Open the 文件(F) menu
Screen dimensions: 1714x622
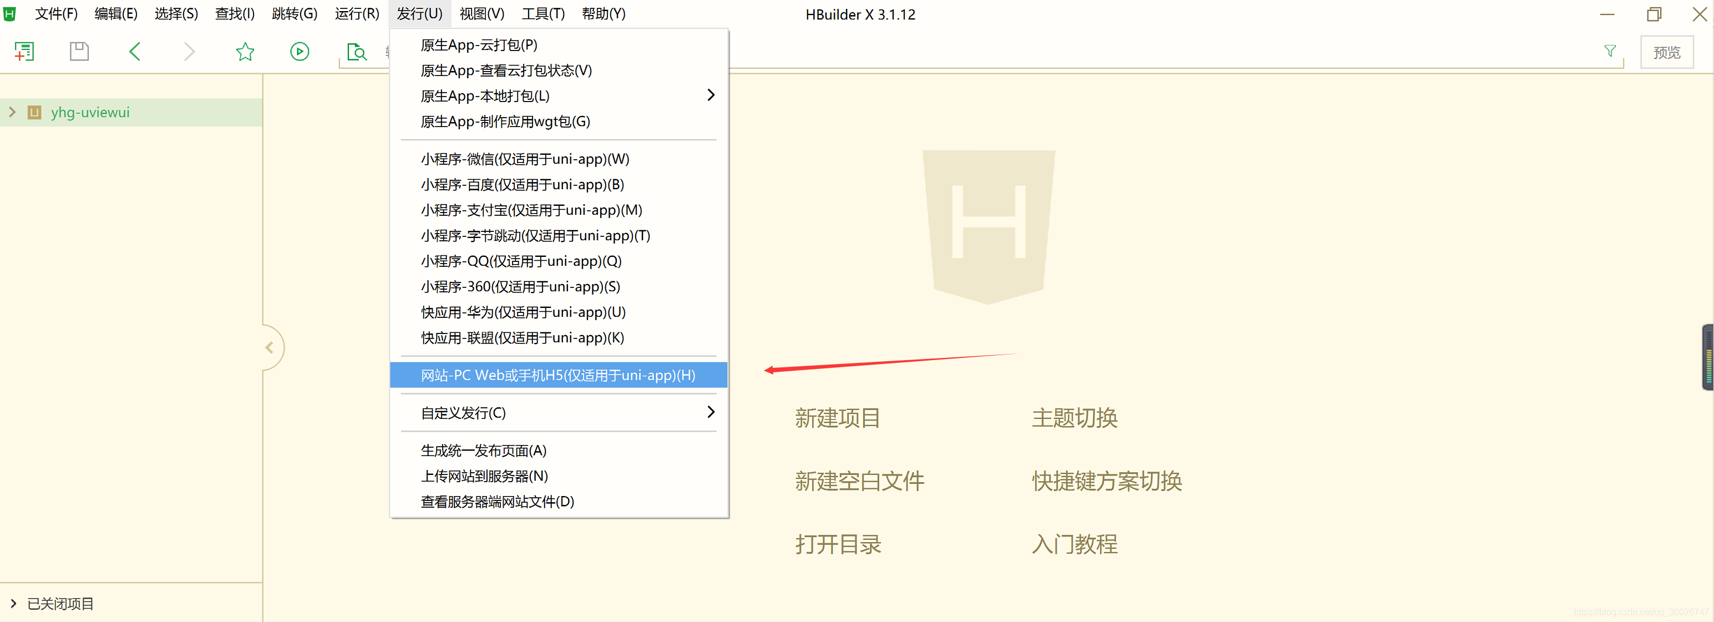click(x=56, y=14)
